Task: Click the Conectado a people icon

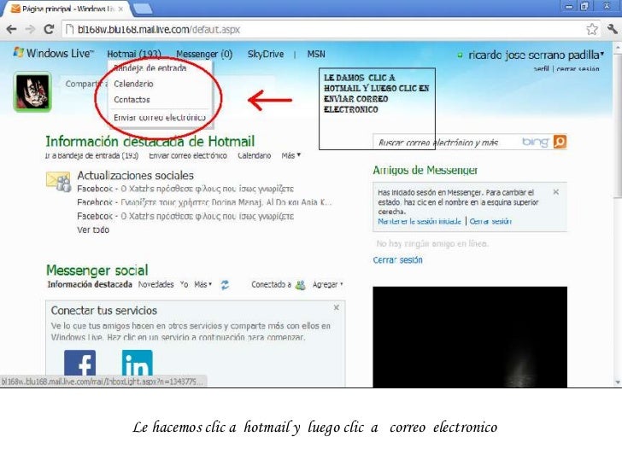Action: pos(300,284)
